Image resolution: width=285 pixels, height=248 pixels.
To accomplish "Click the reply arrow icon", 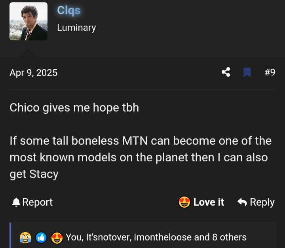I will [x=242, y=202].
